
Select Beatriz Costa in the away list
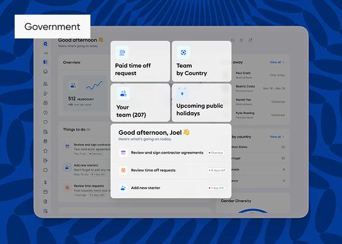(x=245, y=87)
